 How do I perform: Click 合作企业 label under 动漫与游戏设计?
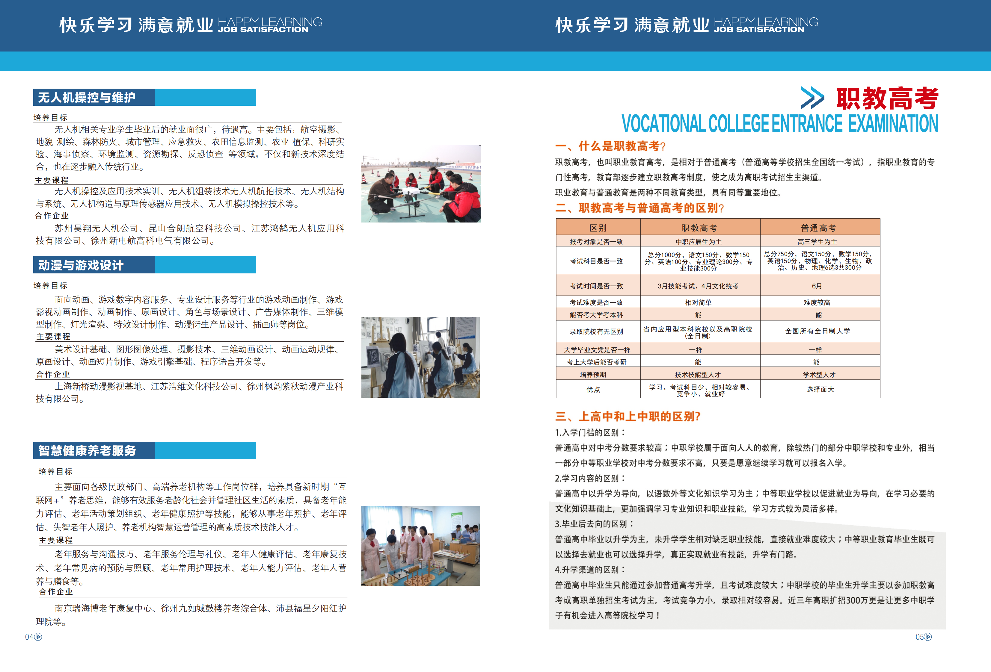(53, 374)
